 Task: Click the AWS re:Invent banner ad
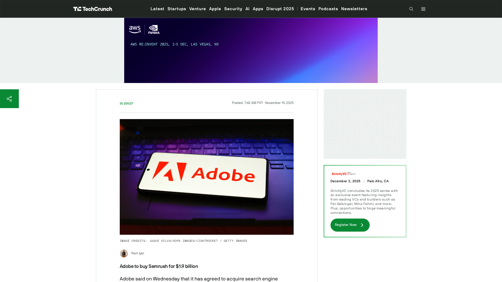coord(251,50)
